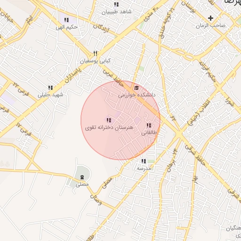Viewport: 241px width, 241px height.
Task: Click the حکیم فرزانه street label
Action: [207, 72]
